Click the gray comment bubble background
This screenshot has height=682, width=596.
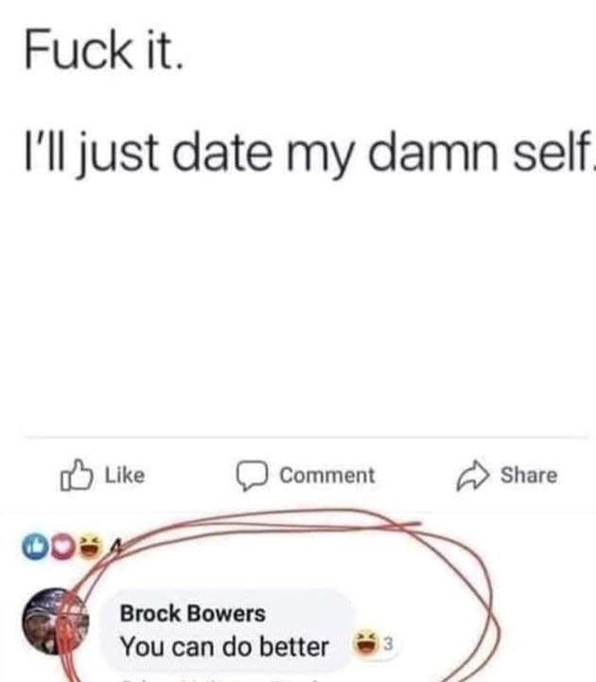[228, 630]
